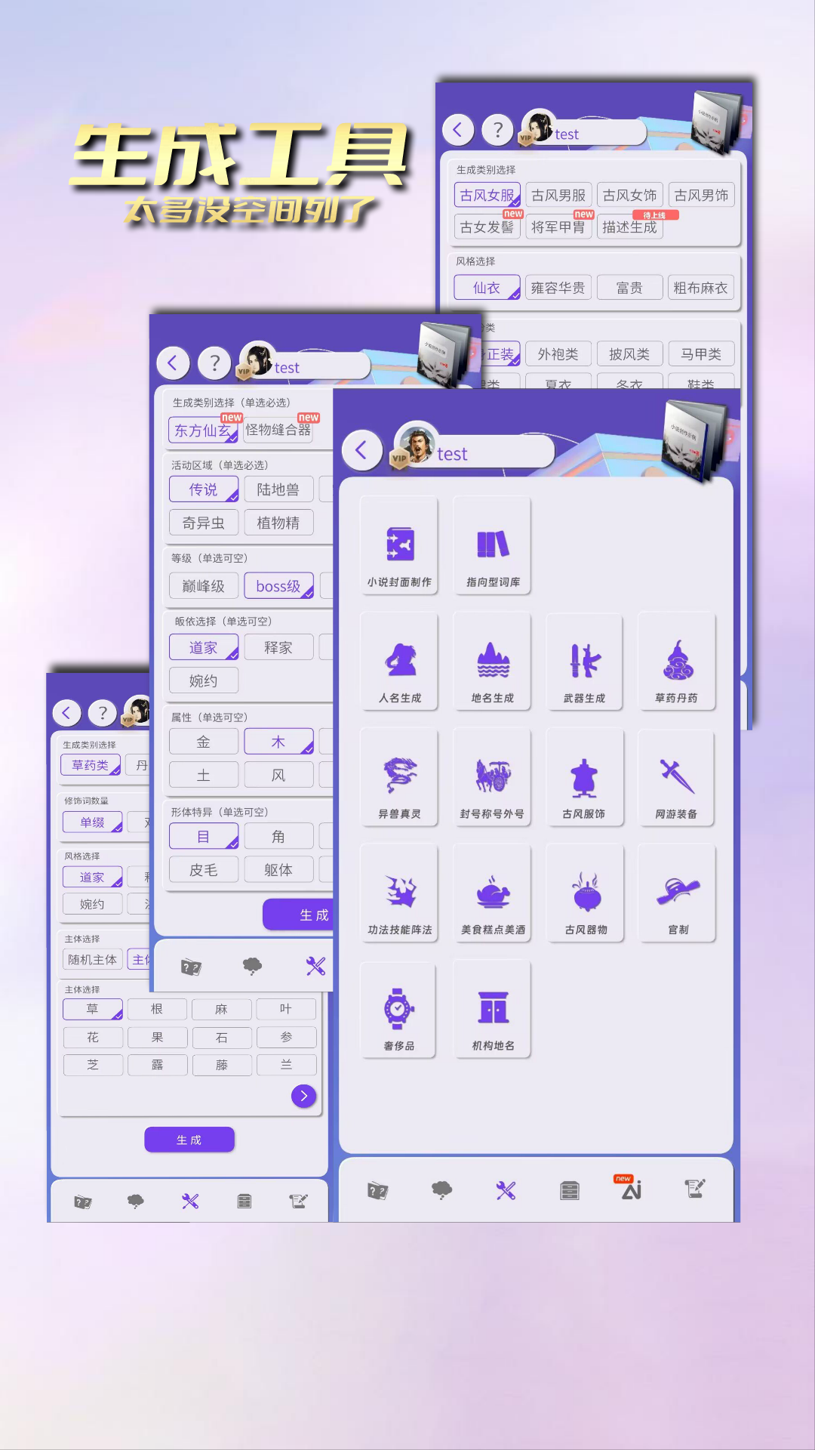Open the 美食糕点美酒 generator
Viewport: 815px width, 1450px height.
tap(493, 893)
